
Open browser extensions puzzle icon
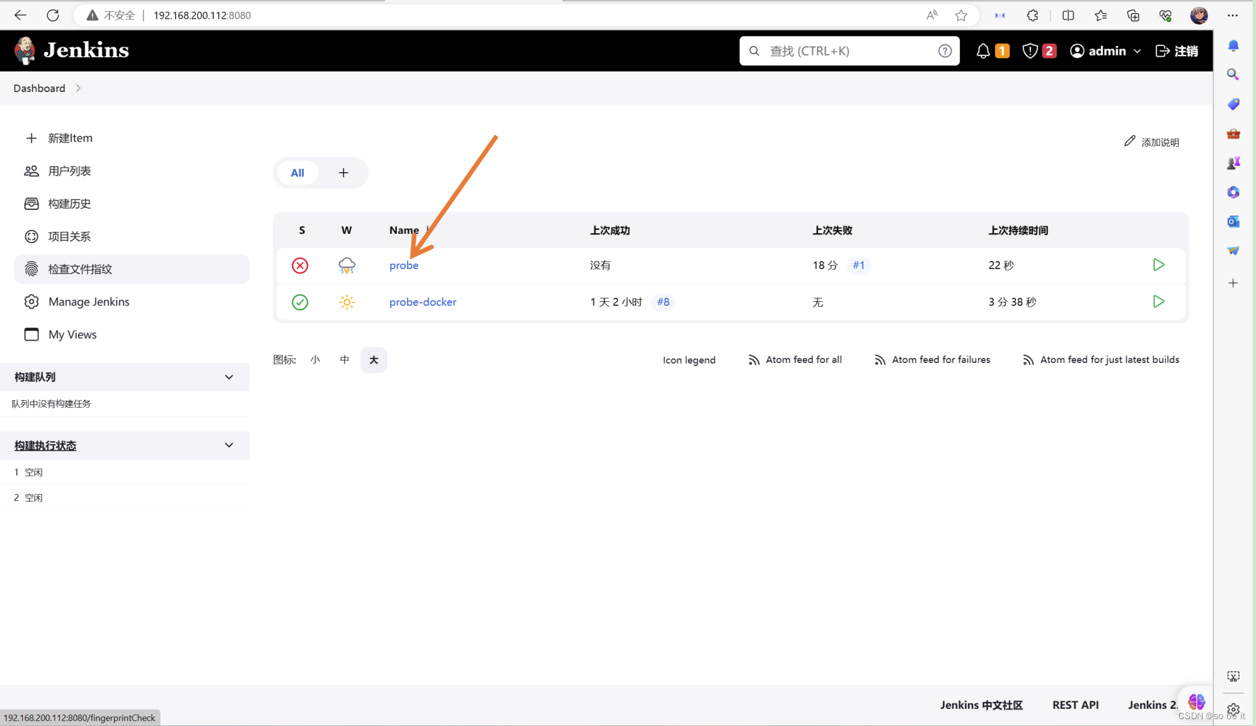tap(1032, 15)
